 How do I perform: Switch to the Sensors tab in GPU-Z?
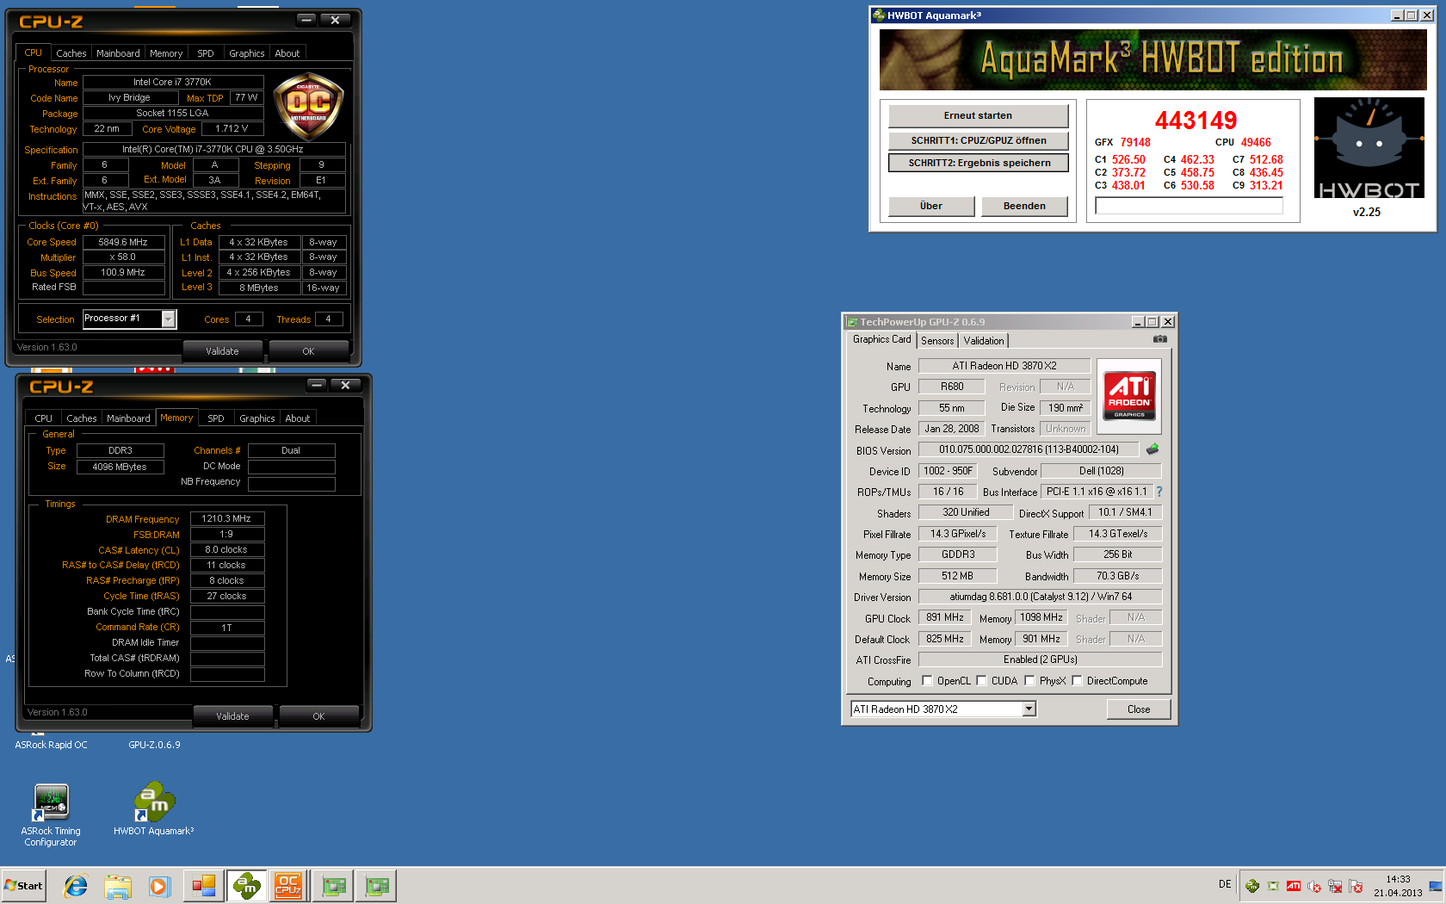pyautogui.click(x=937, y=341)
